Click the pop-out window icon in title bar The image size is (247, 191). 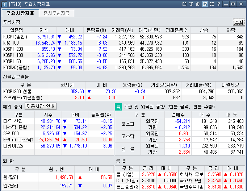click(x=185, y=4)
